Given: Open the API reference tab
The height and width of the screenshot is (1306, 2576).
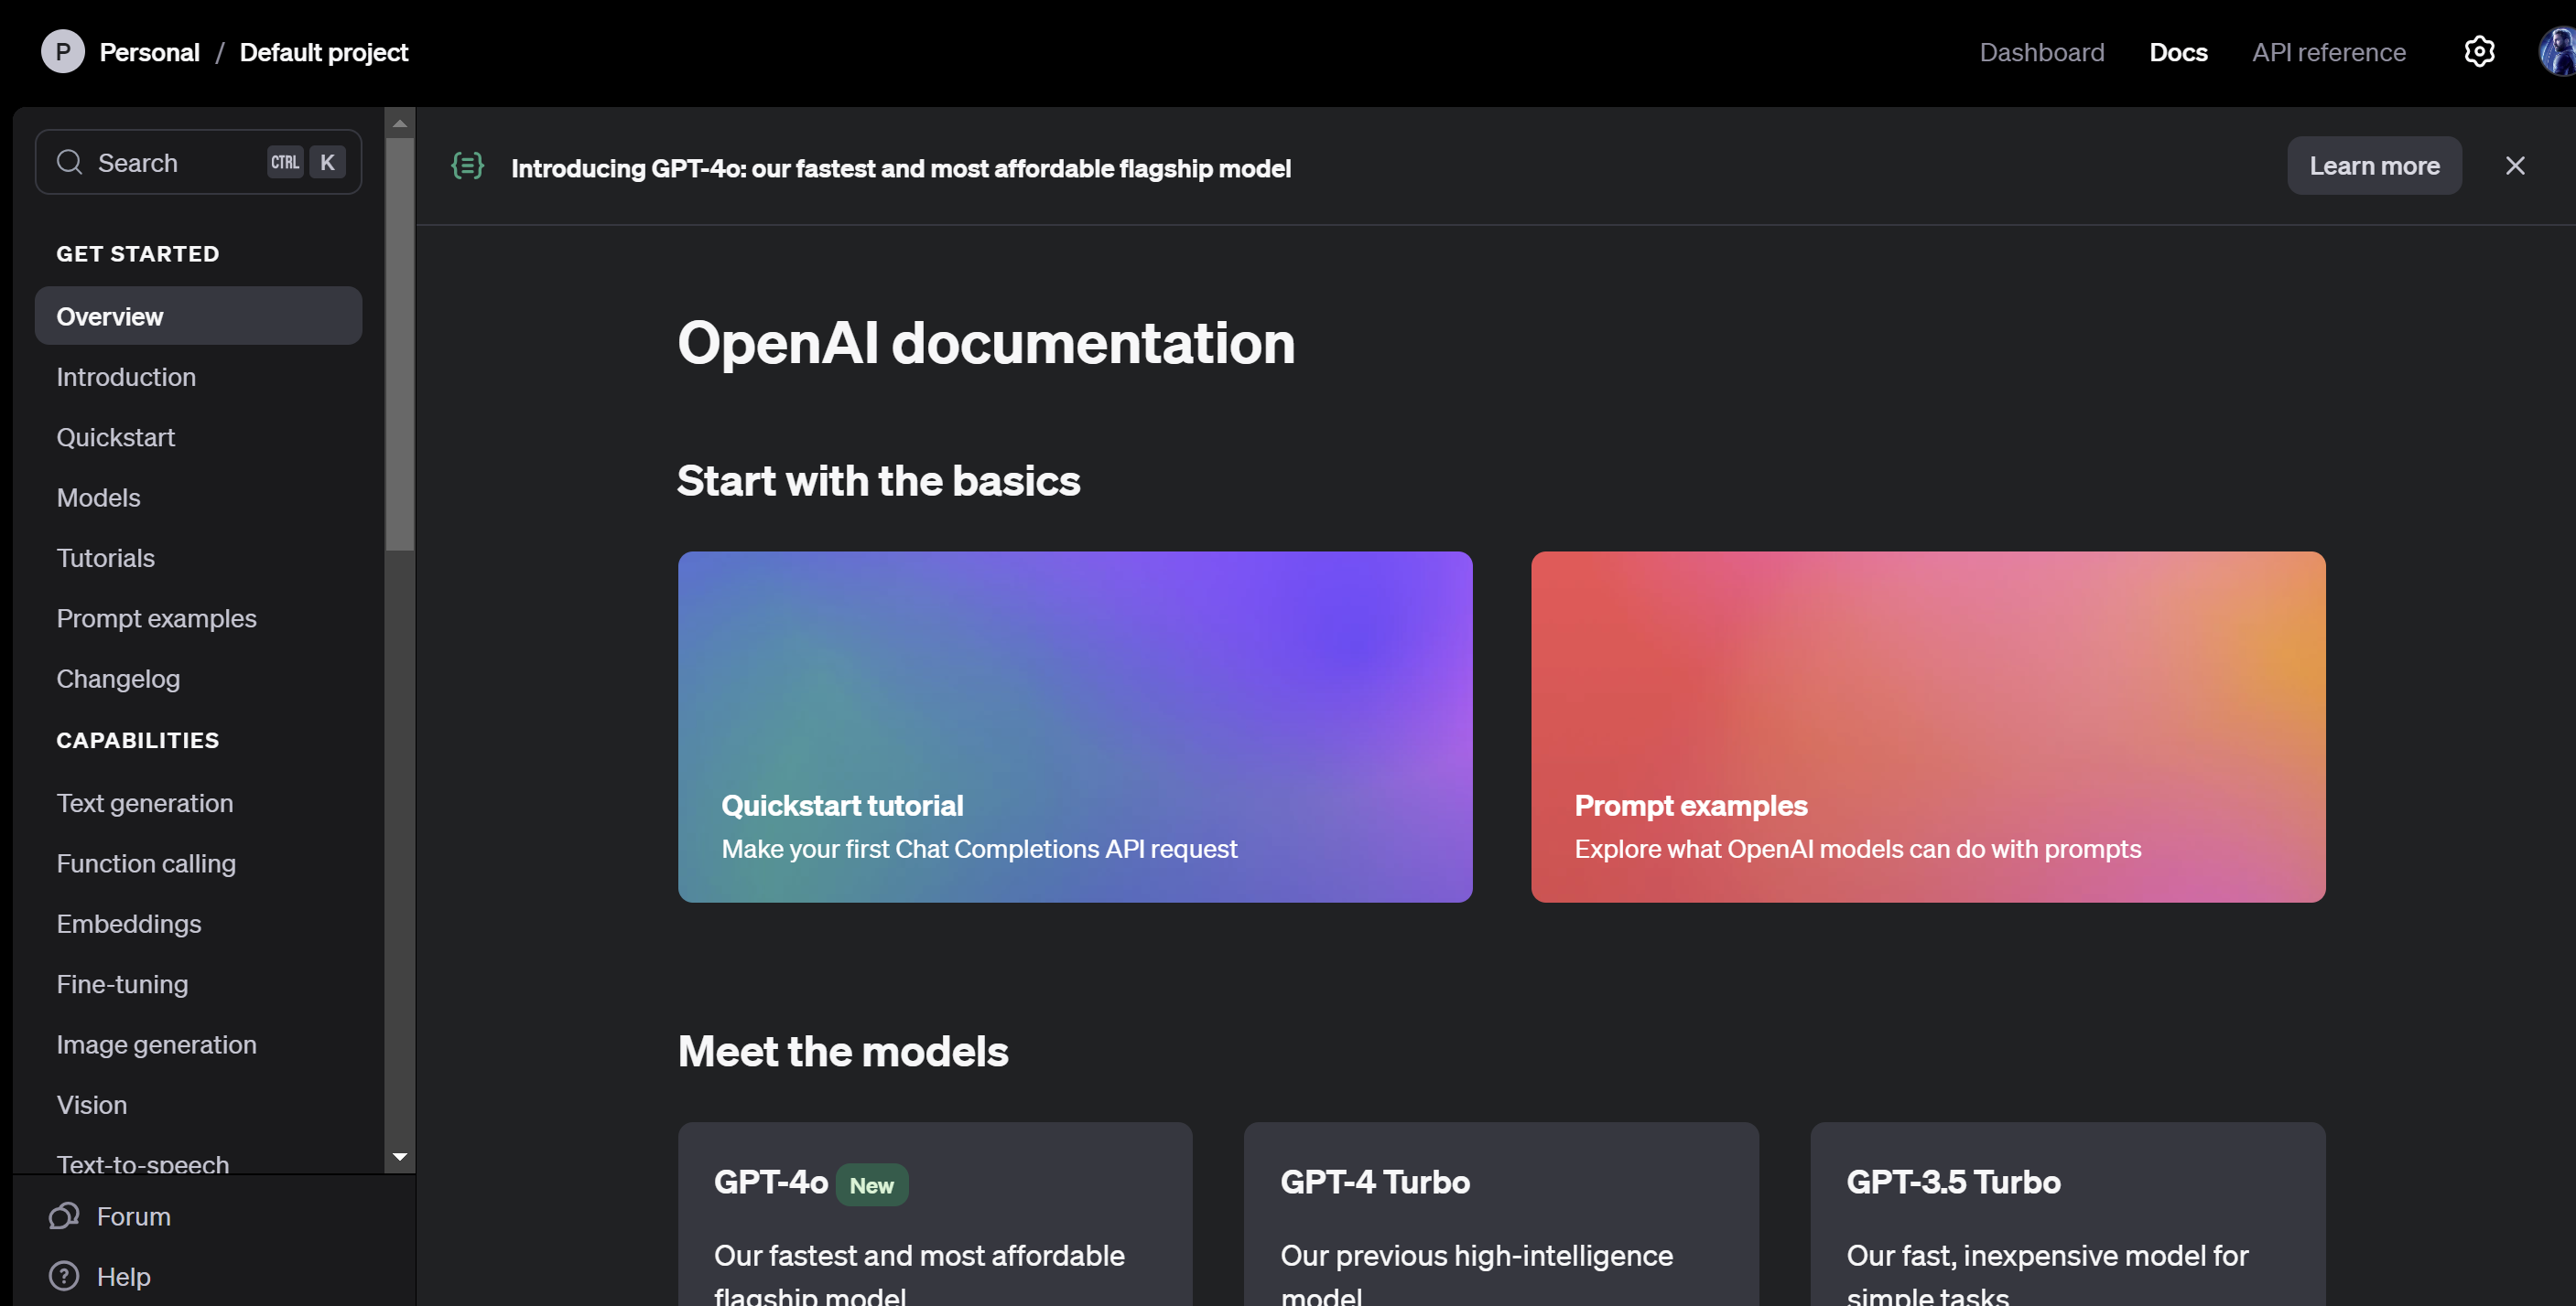Looking at the screenshot, I should (2328, 52).
